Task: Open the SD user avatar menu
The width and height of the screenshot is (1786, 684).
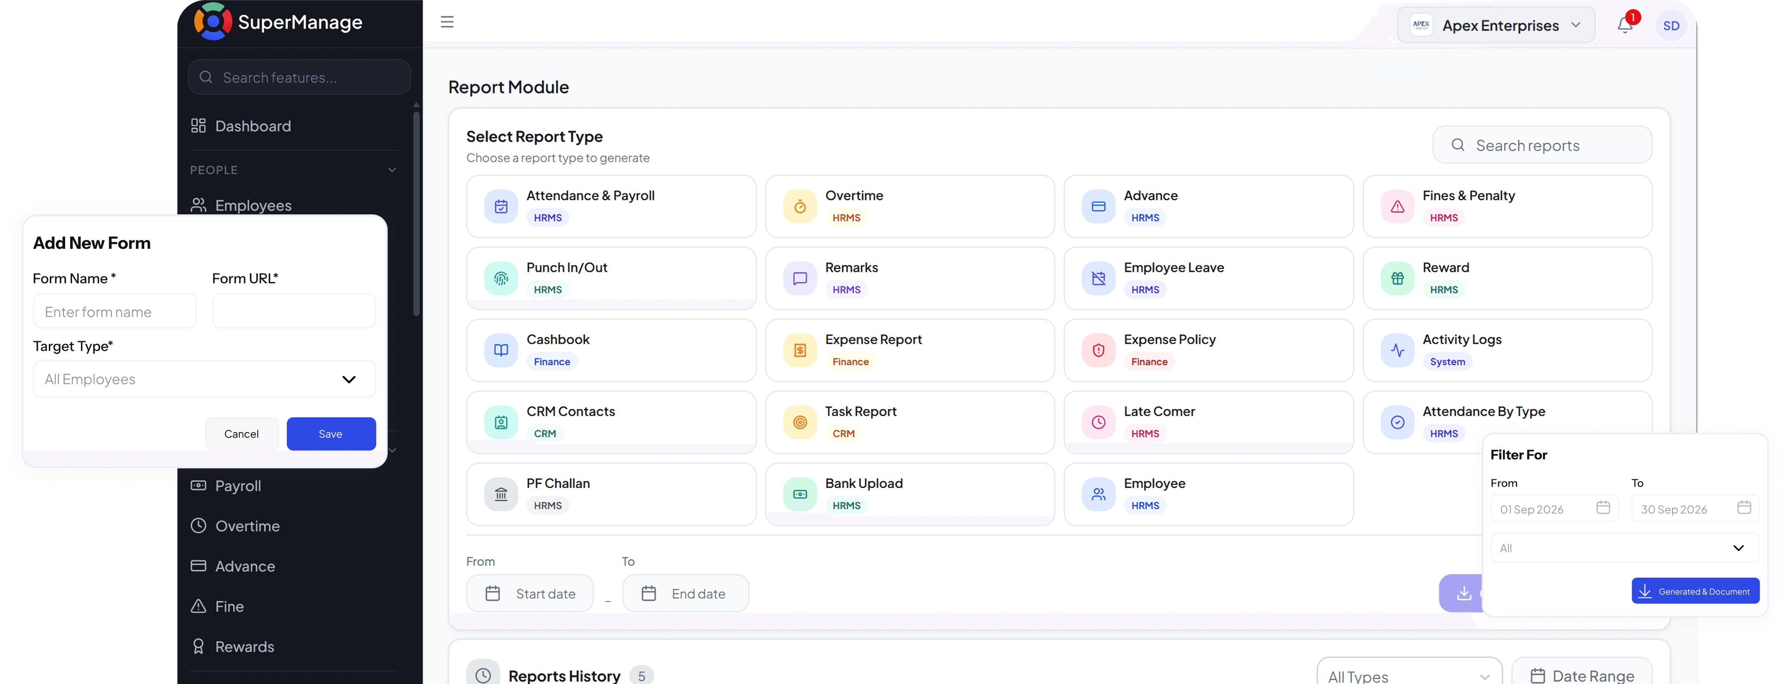Action: (x=1671, y=26)
